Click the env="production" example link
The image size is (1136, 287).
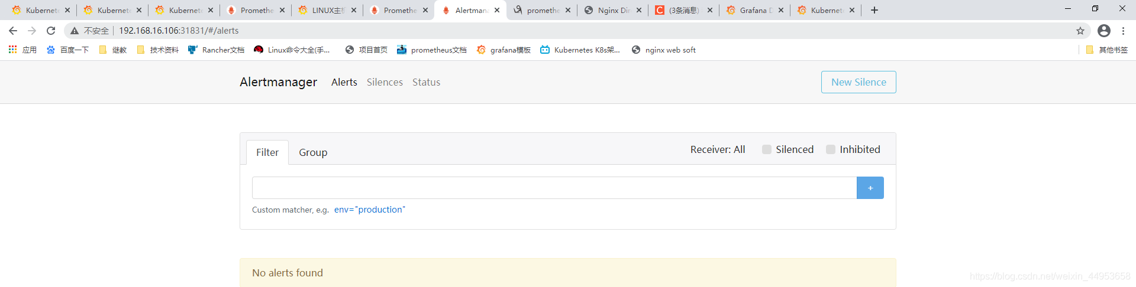[370, 210]
